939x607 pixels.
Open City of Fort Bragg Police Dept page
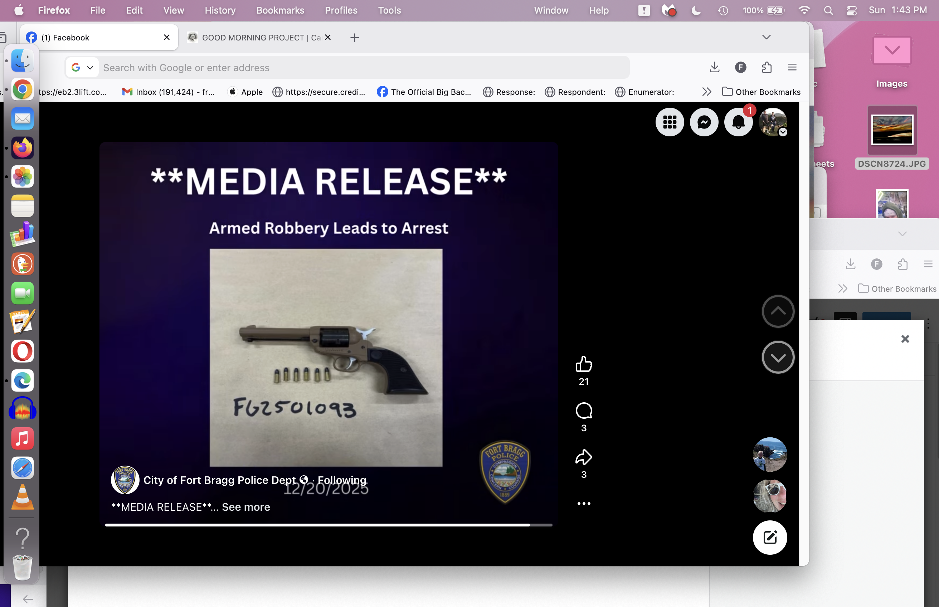click(219, 480)
